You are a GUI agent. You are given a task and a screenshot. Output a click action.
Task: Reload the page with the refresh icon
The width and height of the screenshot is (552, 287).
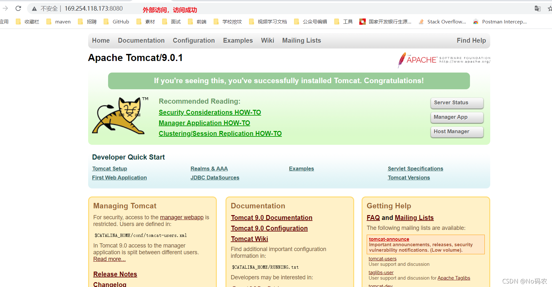pyautogui.click(x=18, y=8)
